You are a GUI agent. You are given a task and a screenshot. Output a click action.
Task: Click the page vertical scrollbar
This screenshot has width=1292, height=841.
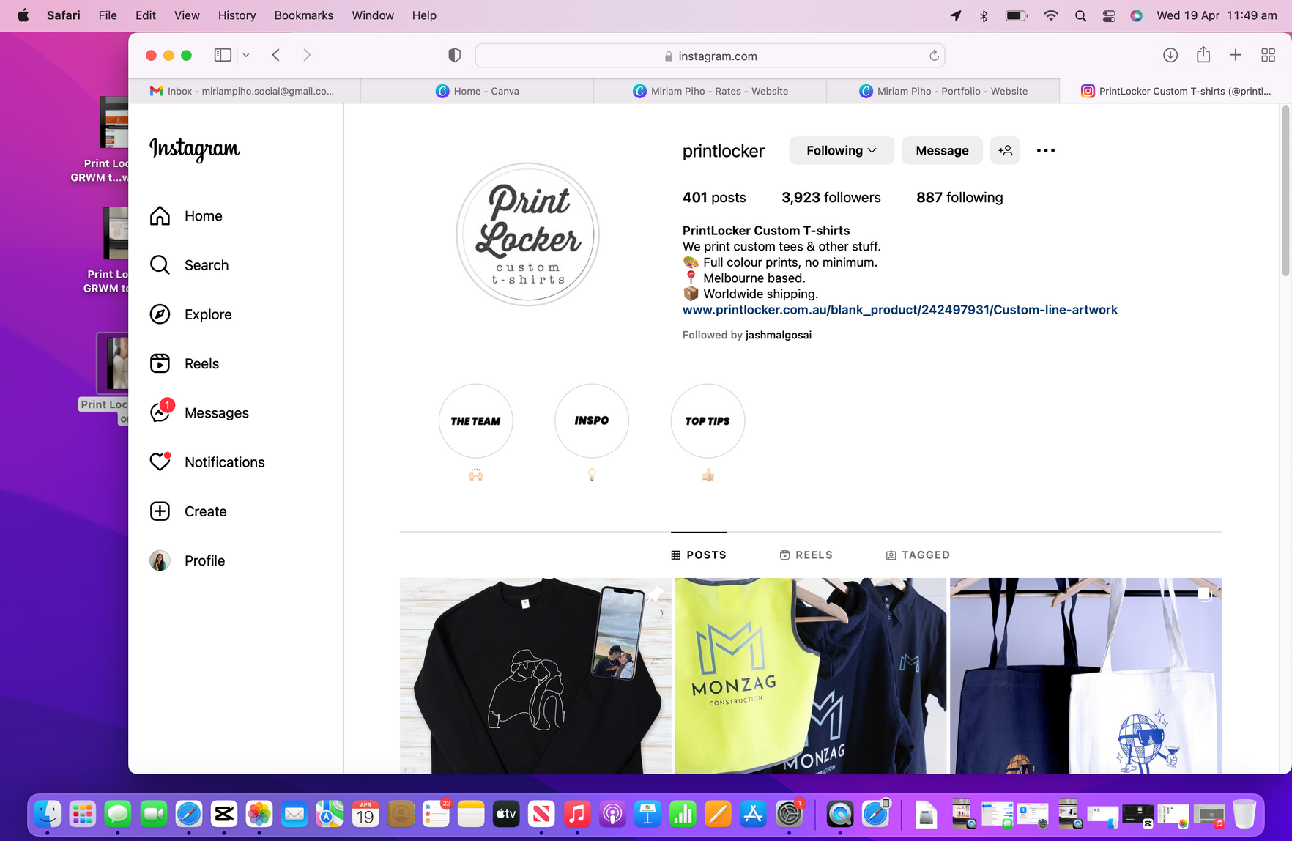pyautogui.click(x=1285, y=192)
